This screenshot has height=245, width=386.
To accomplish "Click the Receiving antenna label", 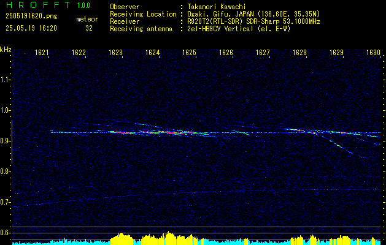I will [141, 29].
